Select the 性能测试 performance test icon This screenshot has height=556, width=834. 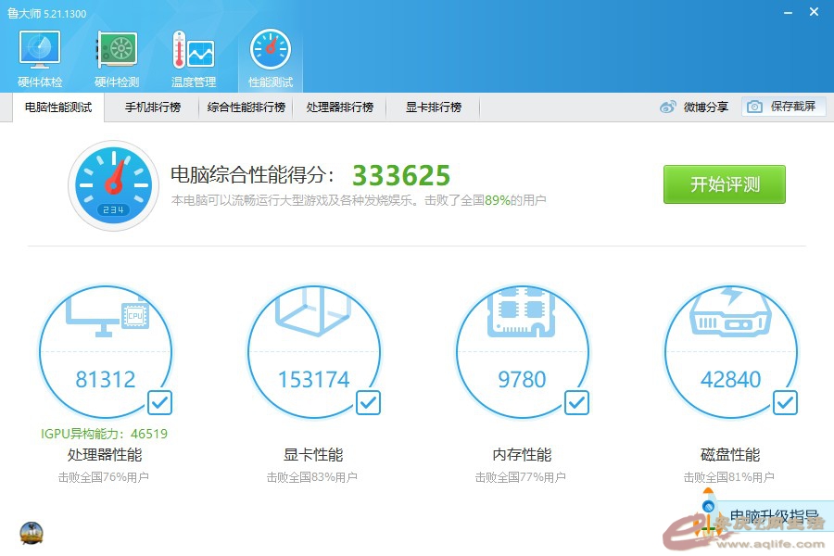click(270, 57)
